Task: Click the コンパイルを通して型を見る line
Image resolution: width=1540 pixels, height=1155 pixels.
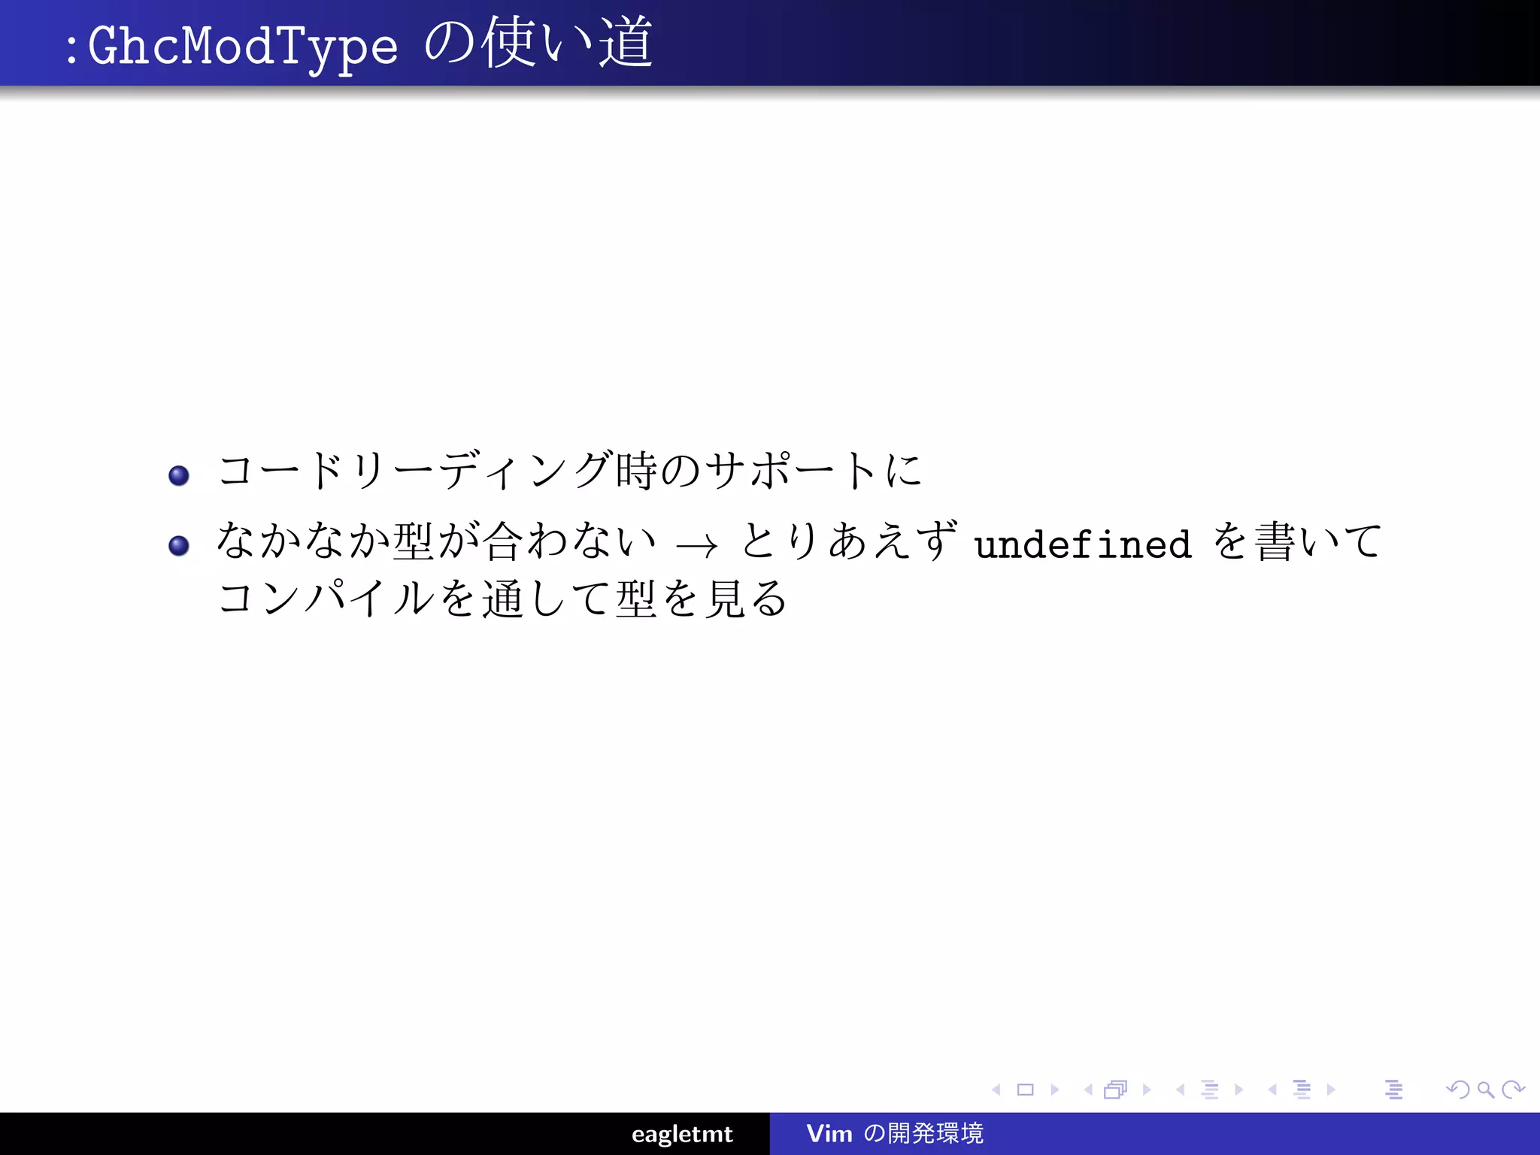Action: (502, 599)
